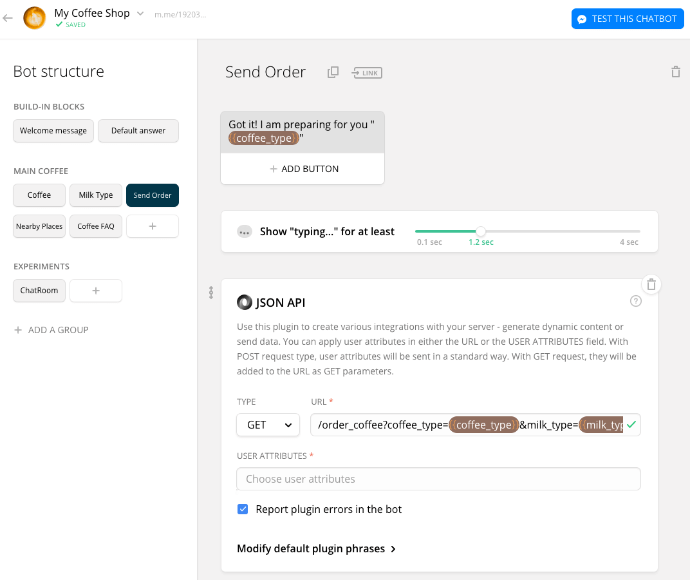
Task: Open the Milk Type block
Action: click(96, 195)
